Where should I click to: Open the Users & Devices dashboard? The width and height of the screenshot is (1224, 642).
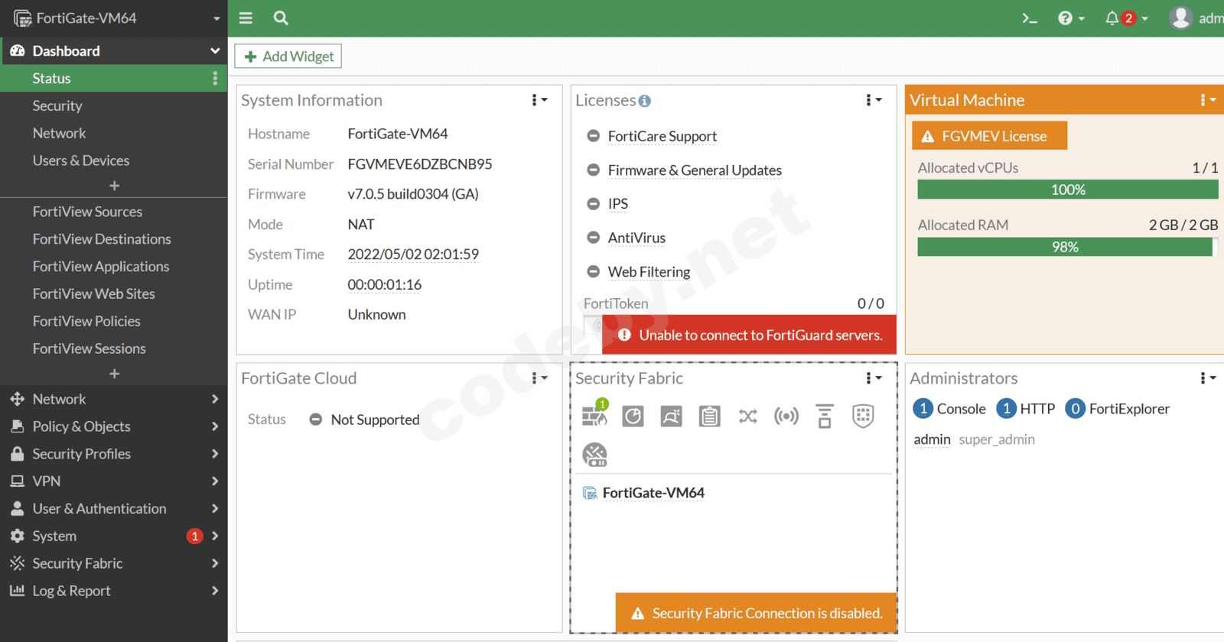click(x=114, y=161)
